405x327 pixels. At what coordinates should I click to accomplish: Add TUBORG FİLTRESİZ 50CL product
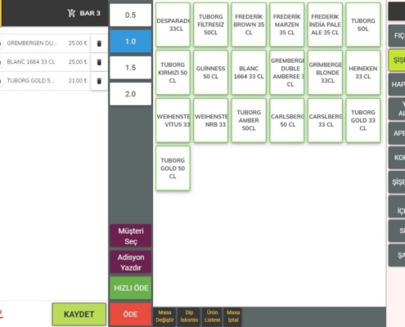click(211, 25)
